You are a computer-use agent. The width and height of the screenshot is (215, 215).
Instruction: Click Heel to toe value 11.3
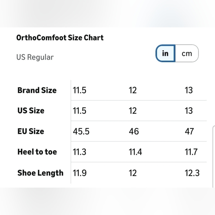(x=80, y=152)
